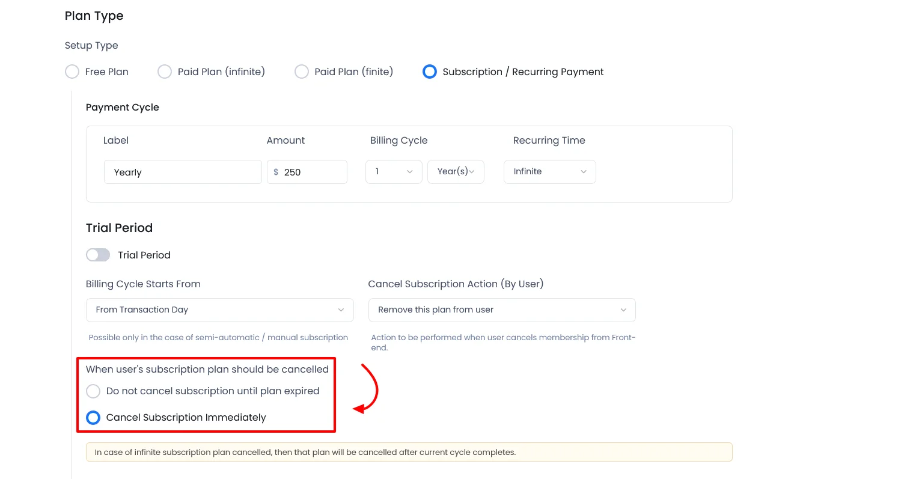This screenshot has width=922, height=479.
Task: Select Subscription / Recurring Payment radio button
Action: [x=430, y=72]
